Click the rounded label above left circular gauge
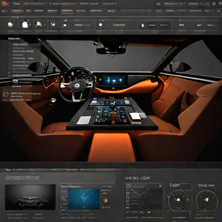The width and height of the screenshot is (222, 222). click(x=181, y=186)
